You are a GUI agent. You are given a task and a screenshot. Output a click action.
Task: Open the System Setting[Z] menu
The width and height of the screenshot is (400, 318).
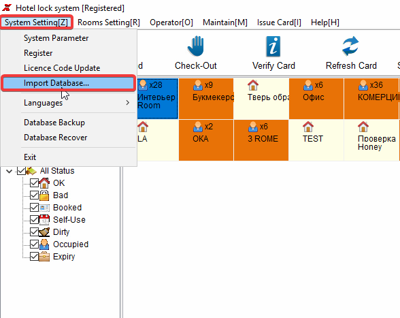pyautogui.click(x=37, y=22)
